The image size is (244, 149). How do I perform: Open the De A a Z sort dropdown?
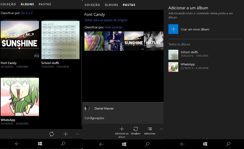coord(27,13)
